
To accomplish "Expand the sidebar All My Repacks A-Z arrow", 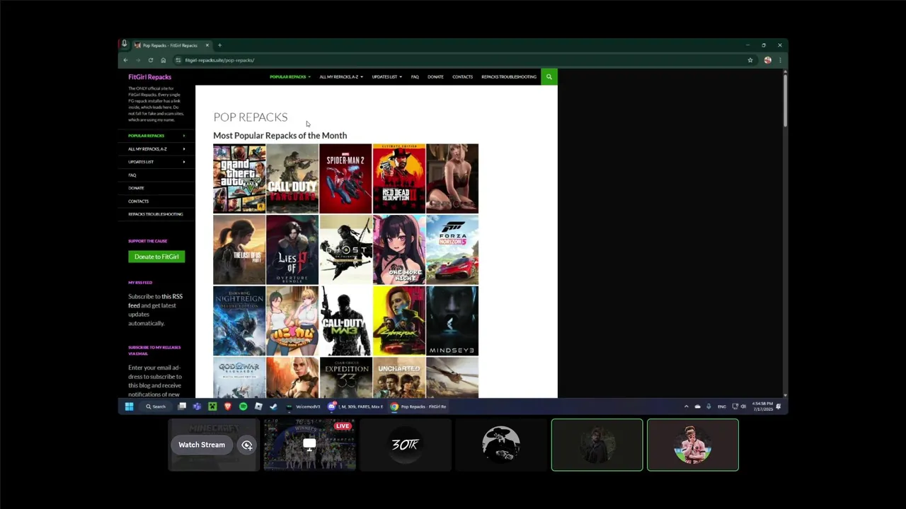I will (184, 148).
